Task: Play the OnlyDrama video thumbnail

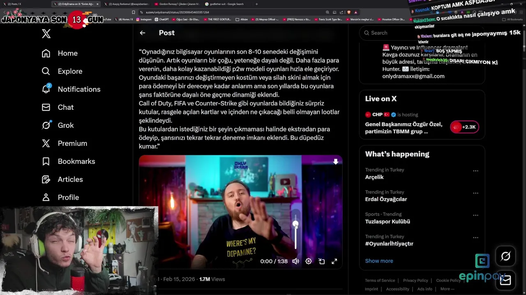Action: (x=240, y=212)
